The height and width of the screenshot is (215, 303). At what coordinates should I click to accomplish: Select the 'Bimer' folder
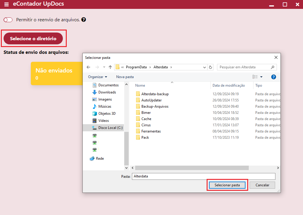pos(146,113)
